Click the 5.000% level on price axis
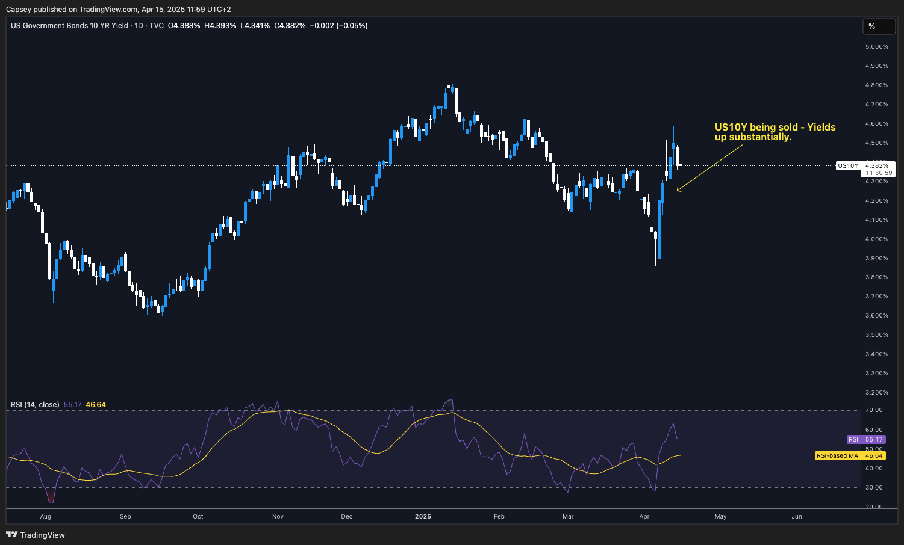The width and height of the screenshot is (904, 545). [876, 47]
